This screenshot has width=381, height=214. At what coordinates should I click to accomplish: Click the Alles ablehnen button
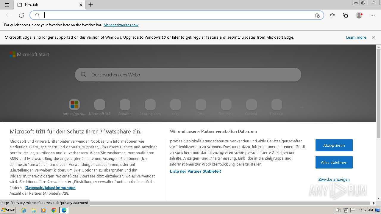(x=334, y=162)
